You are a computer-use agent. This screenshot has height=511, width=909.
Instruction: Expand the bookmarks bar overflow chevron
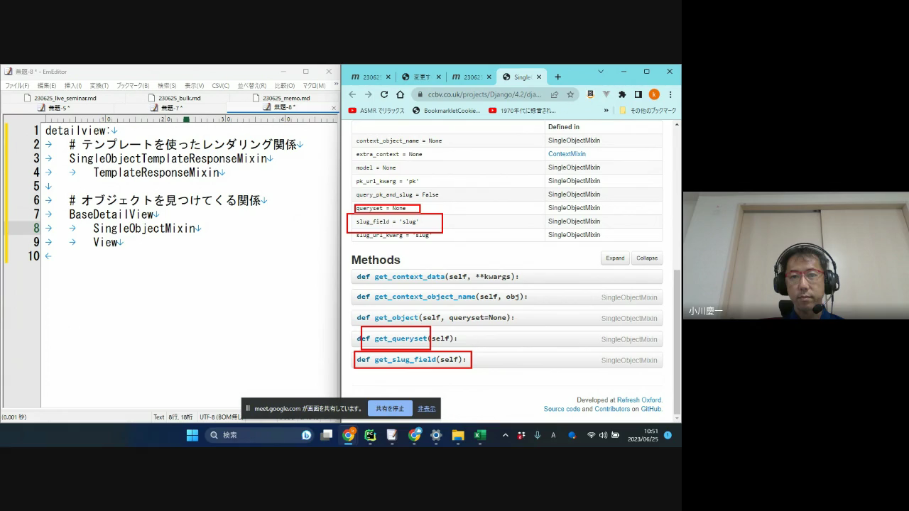pyautogui.click(x=606, y=111)
